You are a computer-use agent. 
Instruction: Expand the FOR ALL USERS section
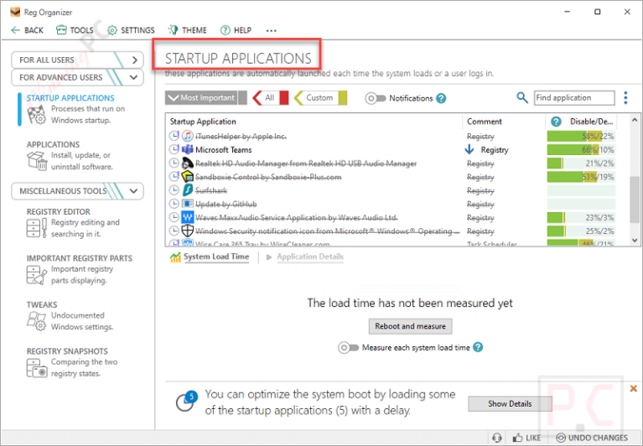click(x=77, y=60)
